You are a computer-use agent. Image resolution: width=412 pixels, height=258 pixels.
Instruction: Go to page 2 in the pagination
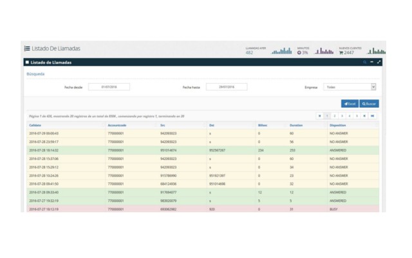pyautogui.click(x=335, y=116)
